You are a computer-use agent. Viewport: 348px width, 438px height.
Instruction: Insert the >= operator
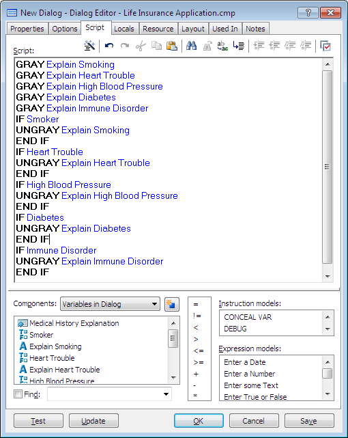(199, 362)
